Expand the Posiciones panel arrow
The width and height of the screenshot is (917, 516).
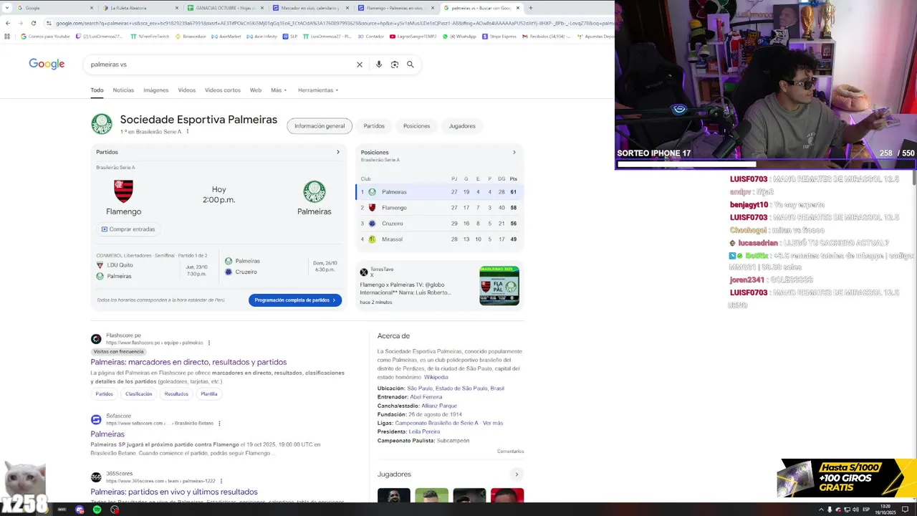514,152
